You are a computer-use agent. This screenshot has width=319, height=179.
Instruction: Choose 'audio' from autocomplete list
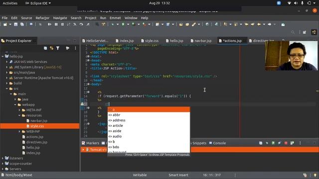(x=149, y=136)
